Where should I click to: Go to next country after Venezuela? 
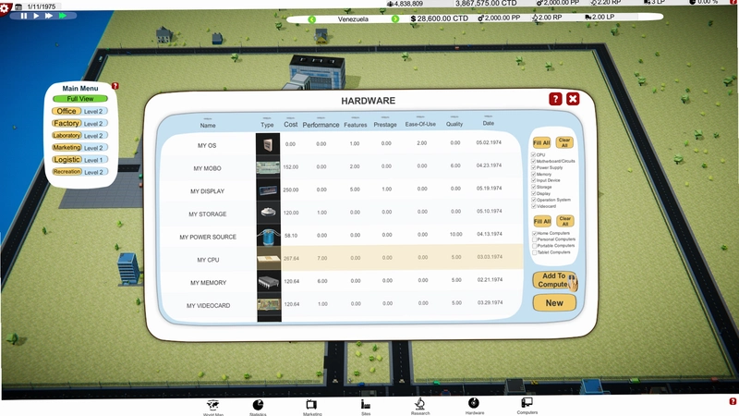coord(395,18)
